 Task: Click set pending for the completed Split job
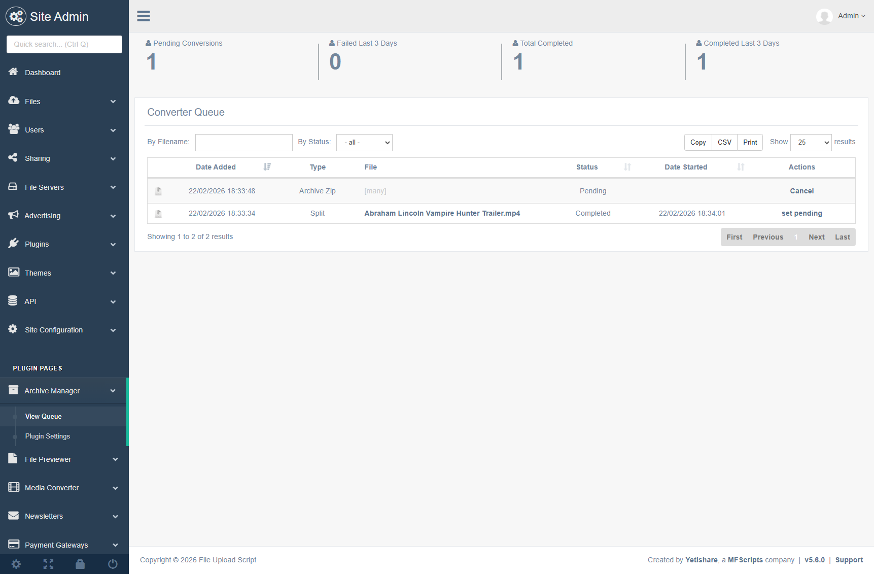[801, 213]
